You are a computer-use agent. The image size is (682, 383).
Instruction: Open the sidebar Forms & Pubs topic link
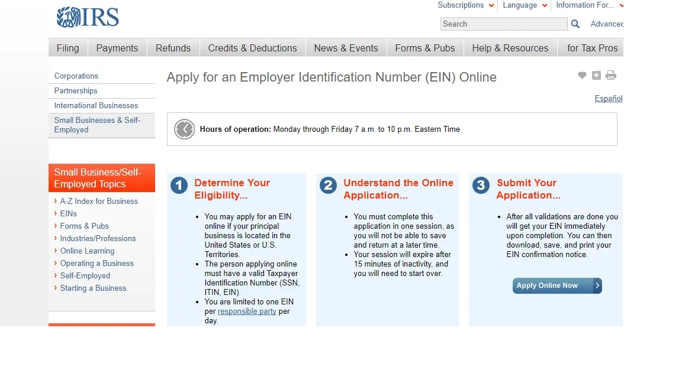[x=85, y=226]
